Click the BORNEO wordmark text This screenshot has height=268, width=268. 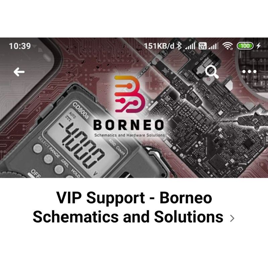[129, 125]
